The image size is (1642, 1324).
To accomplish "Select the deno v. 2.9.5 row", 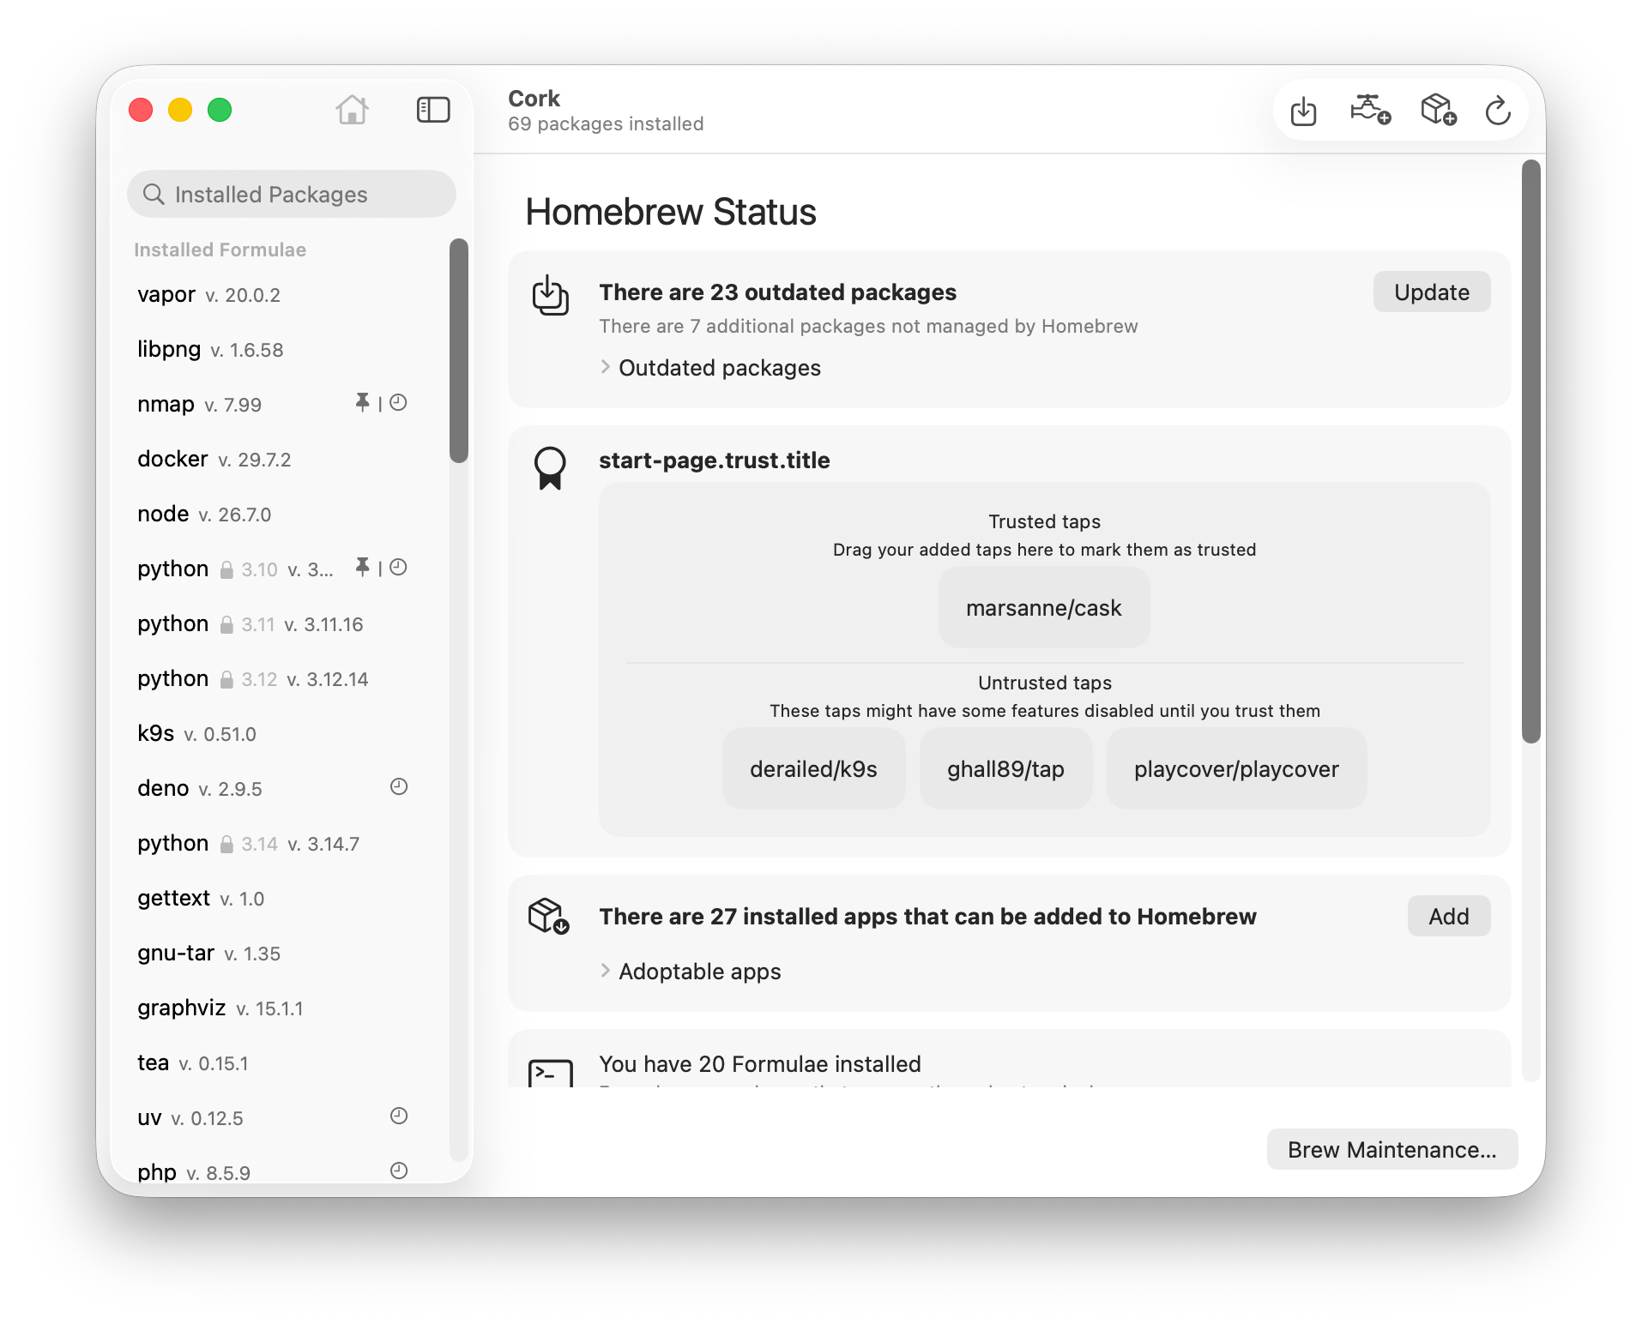I will [276, 789].
